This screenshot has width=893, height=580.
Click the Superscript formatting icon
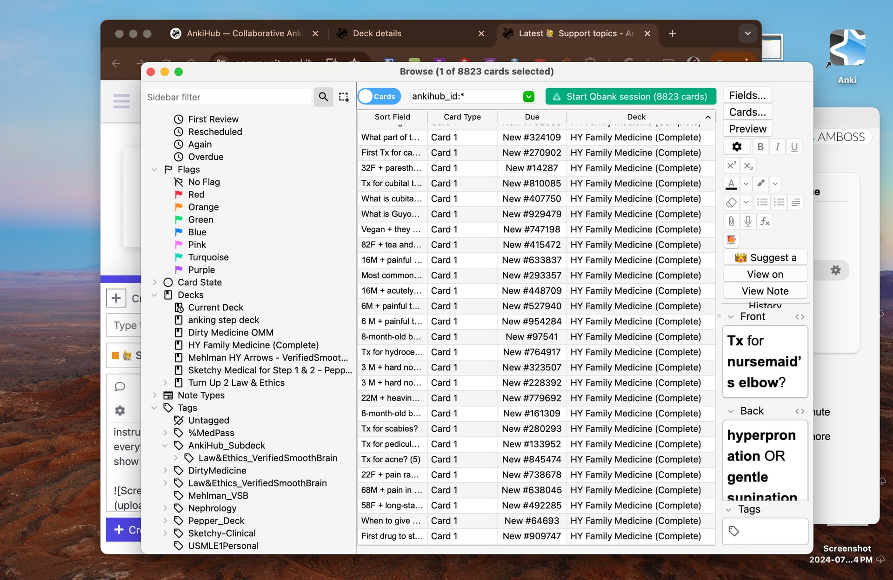[732, 165]
